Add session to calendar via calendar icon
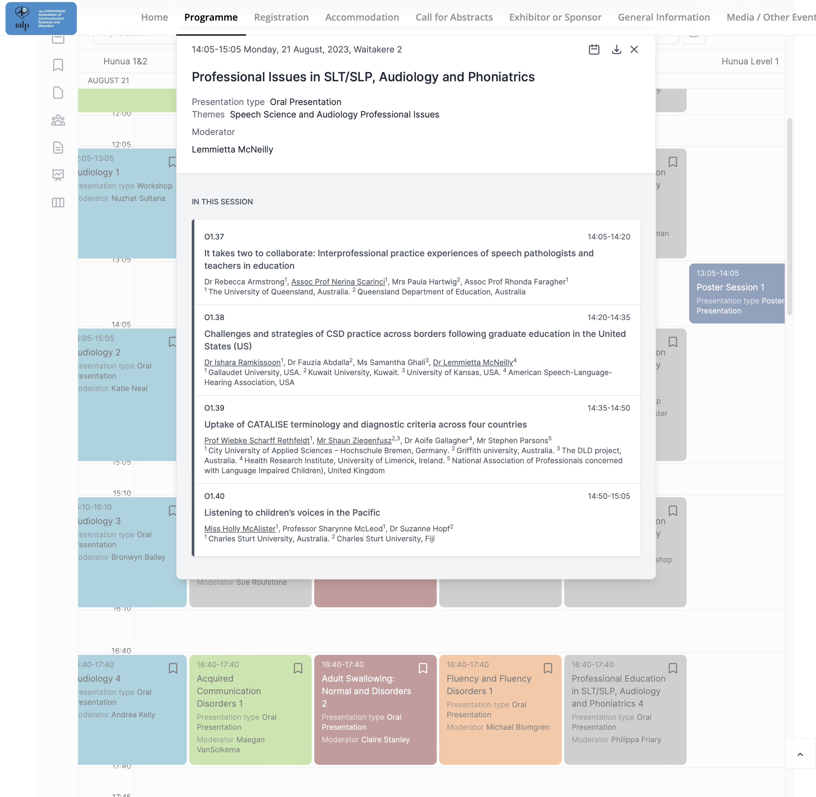 [594, 49]
